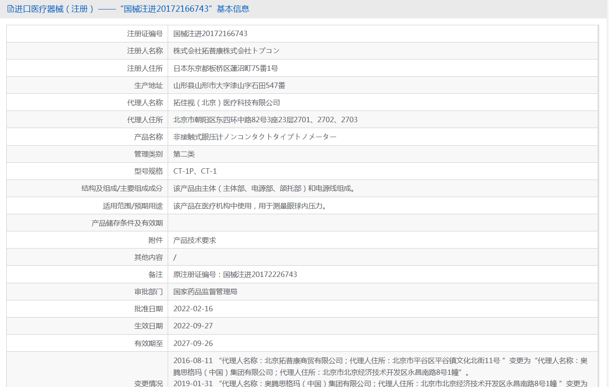Click the label 变更情况

(x=148, y=383)
